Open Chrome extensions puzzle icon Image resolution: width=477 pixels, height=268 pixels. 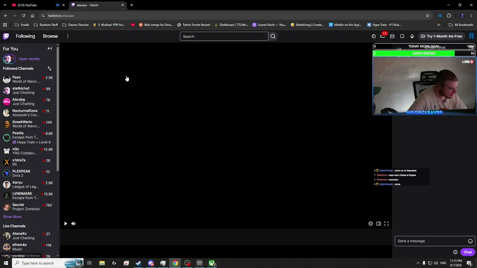click(449, 16)
